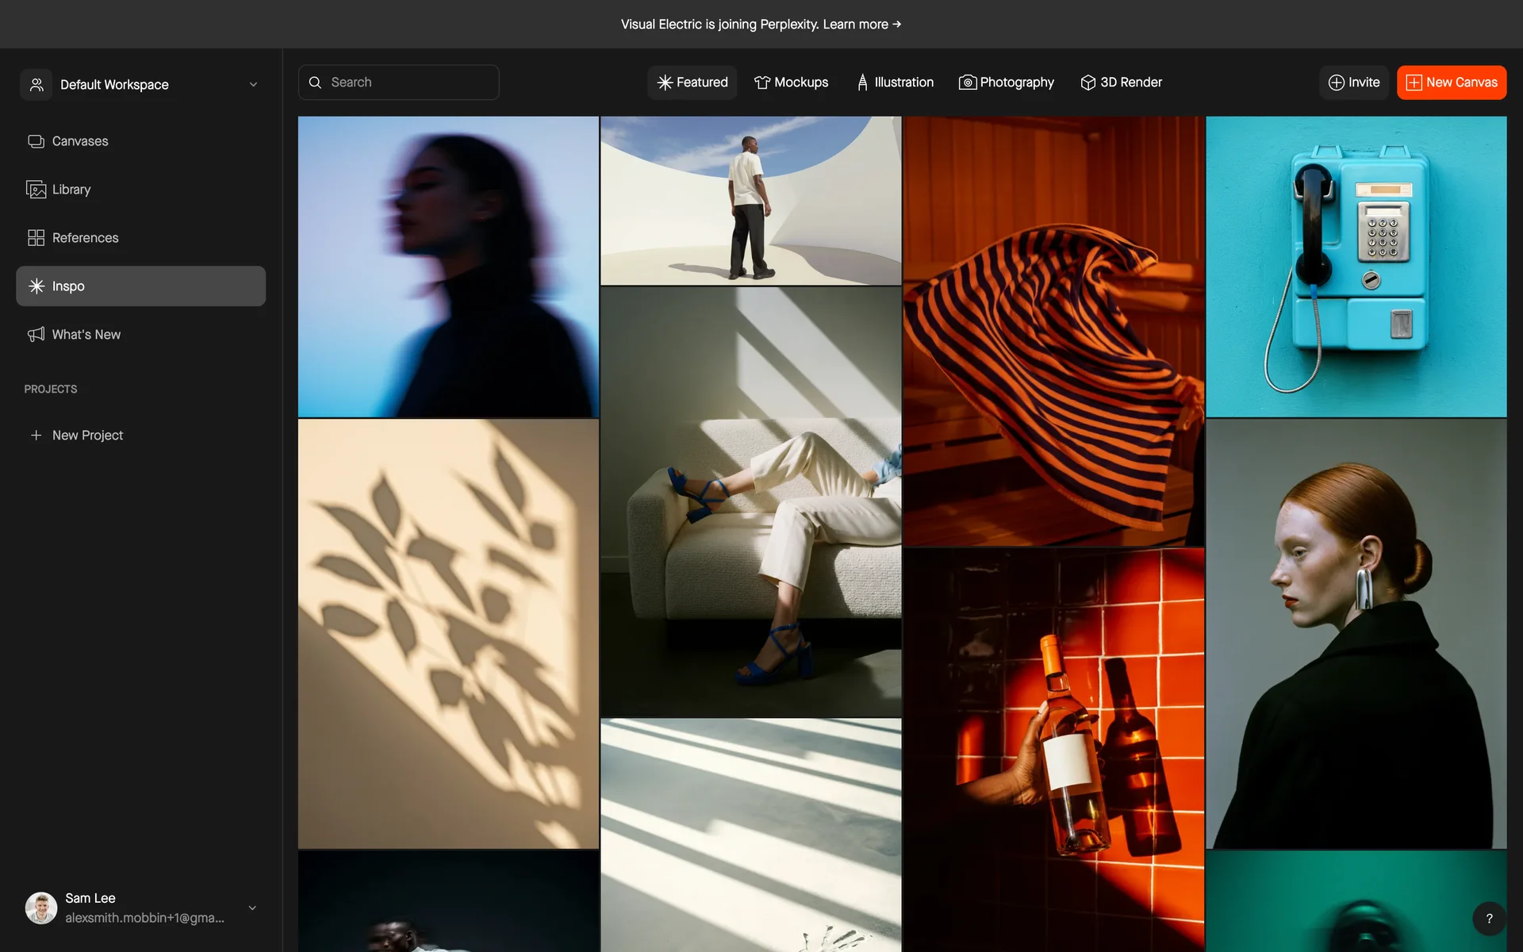Screen dimensions: 1523x952
Task: Create a New Canvas
Action: (1452, 83)
